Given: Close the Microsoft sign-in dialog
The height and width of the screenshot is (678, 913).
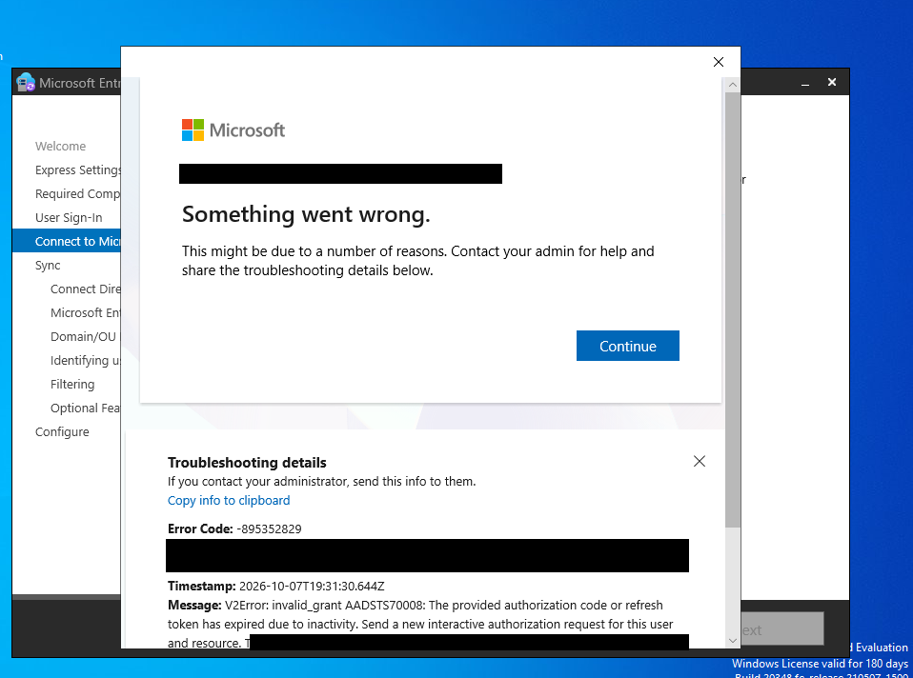Looking at the screenshot, I should click(x=718, y=62).
